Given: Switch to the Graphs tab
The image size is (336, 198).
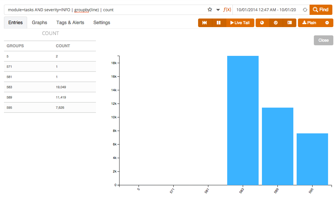Looking at the screenshot, I should tap(39, 22).
